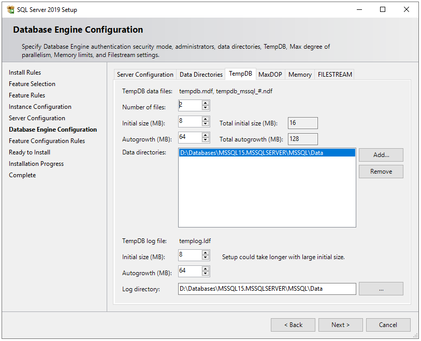Increase log file Initial size up arrow
Image resolution: width=421 pixels, height=341 pixels.
pos(206,252)
